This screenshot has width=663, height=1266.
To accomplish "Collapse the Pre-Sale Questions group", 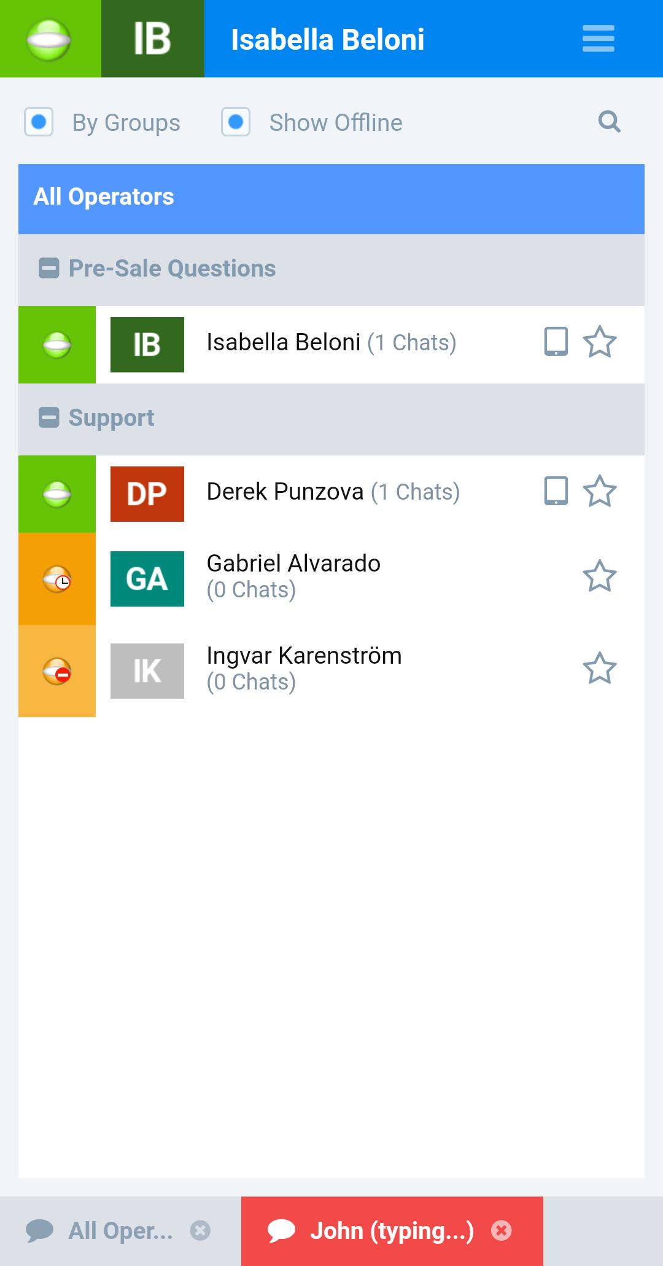I will [48, 269].
